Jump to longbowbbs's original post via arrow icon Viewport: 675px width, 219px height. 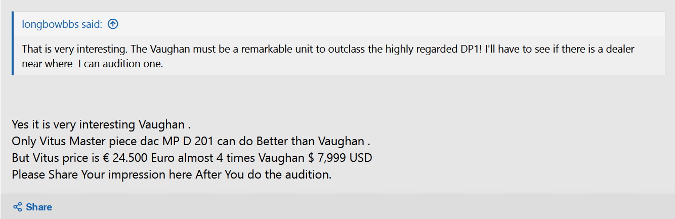click(113, 24)
